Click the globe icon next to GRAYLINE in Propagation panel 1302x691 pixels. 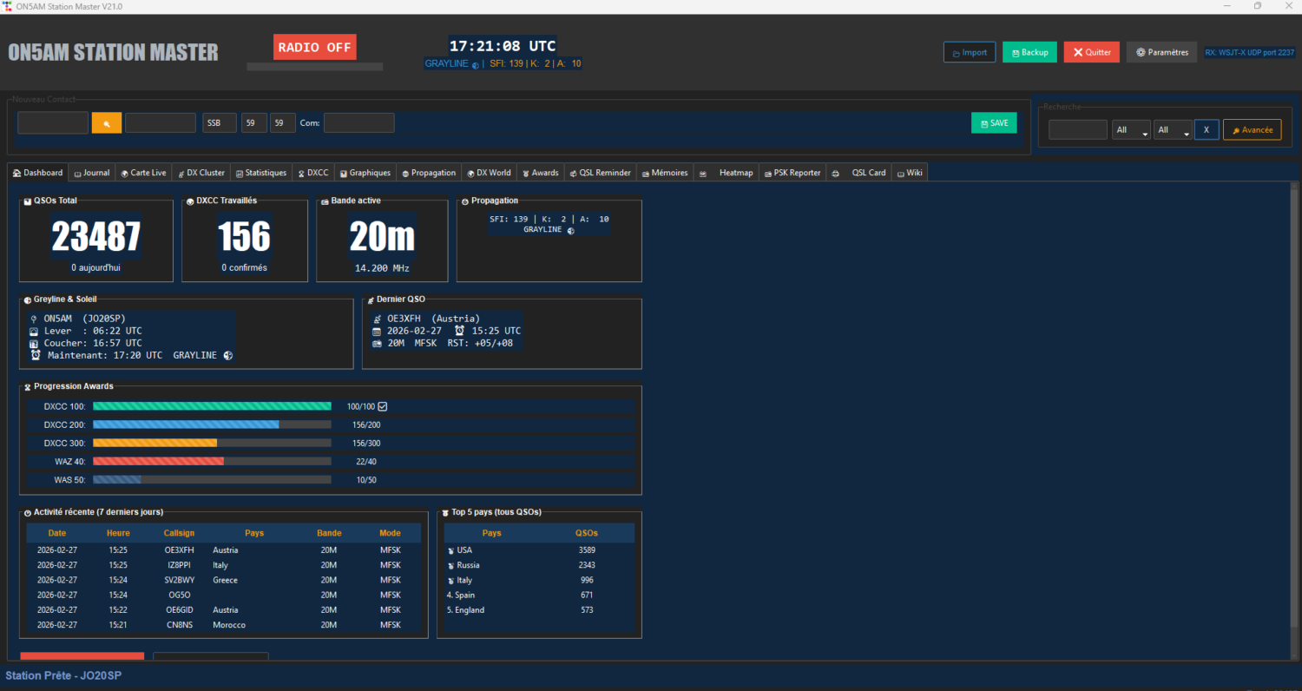pos(570,231)
